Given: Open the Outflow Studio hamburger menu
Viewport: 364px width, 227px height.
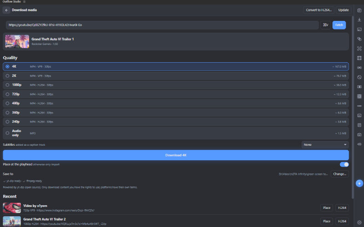Looking at the screenshot, I should [x=24, y=2].
